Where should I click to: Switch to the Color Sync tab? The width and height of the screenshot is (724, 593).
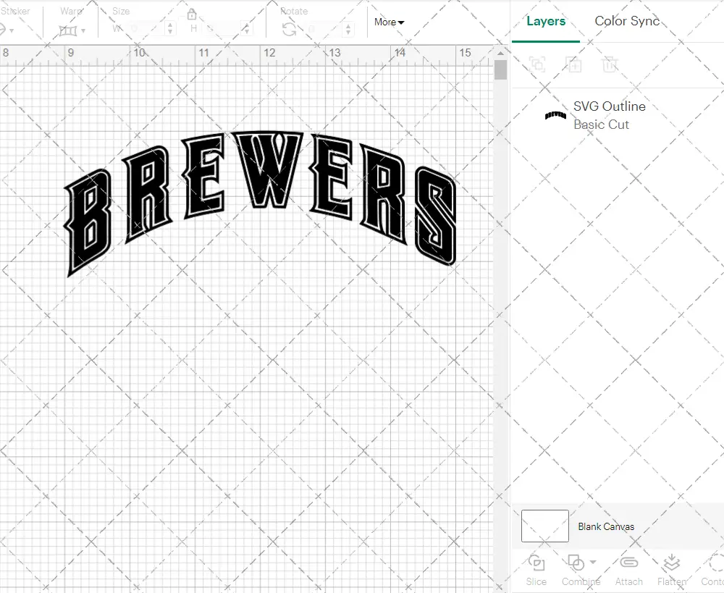point(627,21)
